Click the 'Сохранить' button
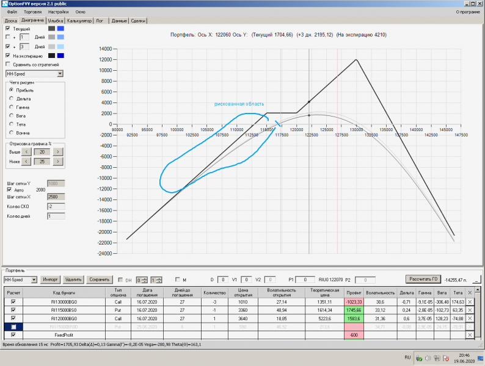The image size is (485, 366). point(100,279)
